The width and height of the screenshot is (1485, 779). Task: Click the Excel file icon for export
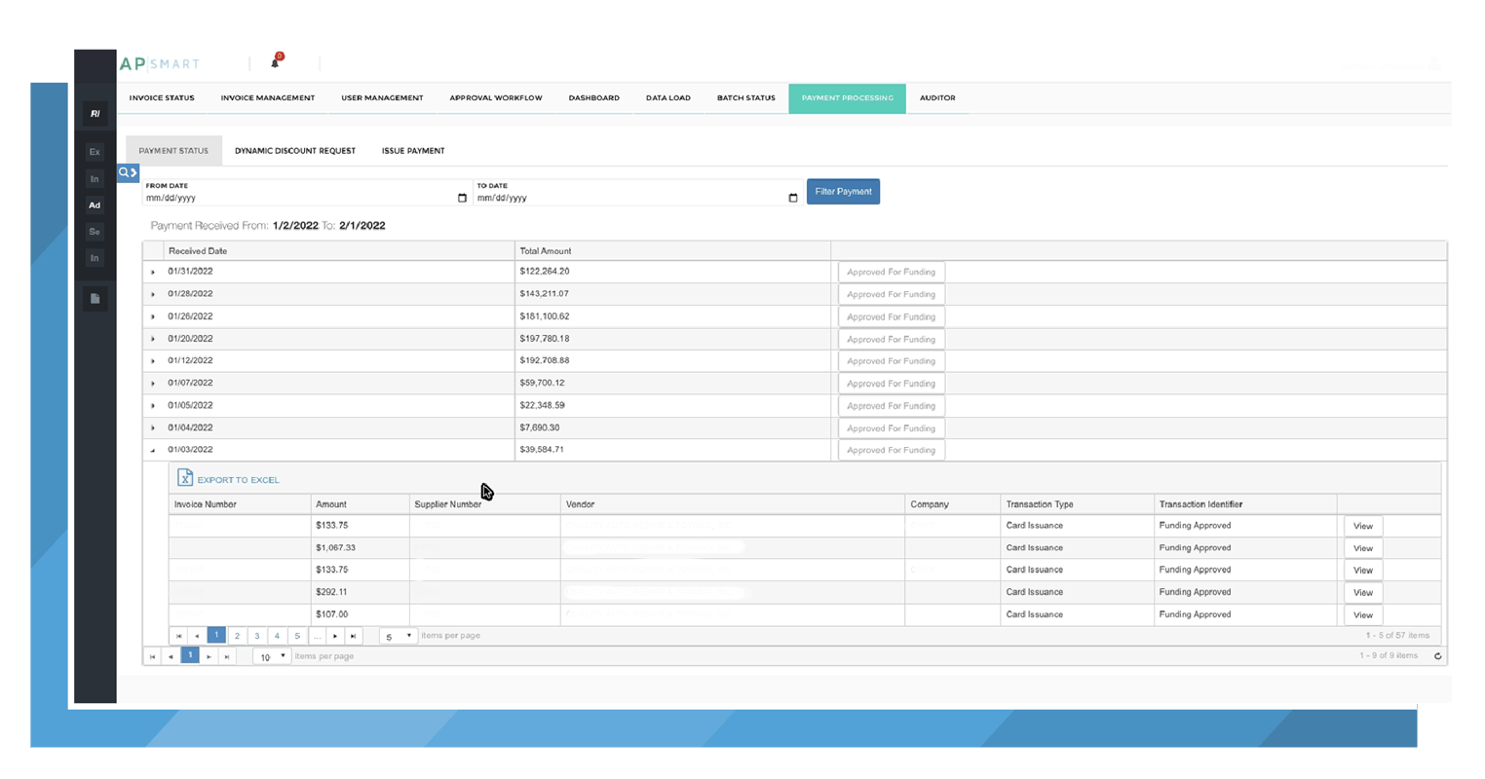click(x=185, y=477)
